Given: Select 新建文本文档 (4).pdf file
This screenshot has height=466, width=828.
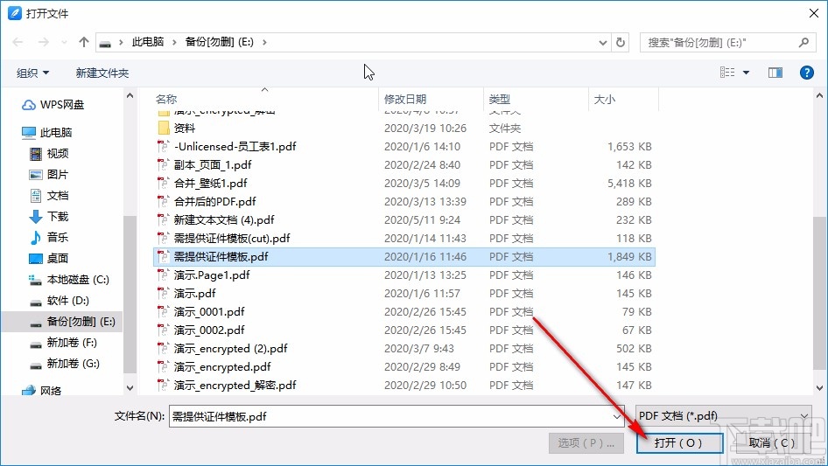Looking at the screenshot, I should click(x=404, y=220).
